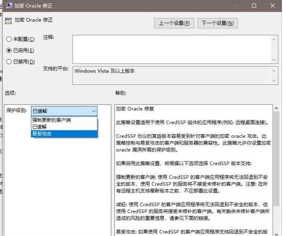Screen dimensions: 283x236
Task: Click the title bar window icon
Action: coord(9,6)
